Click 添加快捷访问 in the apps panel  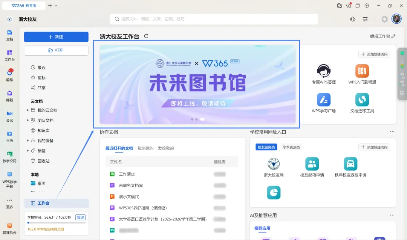coord(374,54)
